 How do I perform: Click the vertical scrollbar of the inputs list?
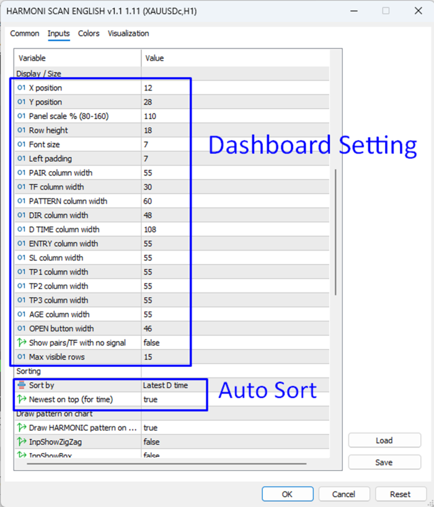click(x=335, y=232)
